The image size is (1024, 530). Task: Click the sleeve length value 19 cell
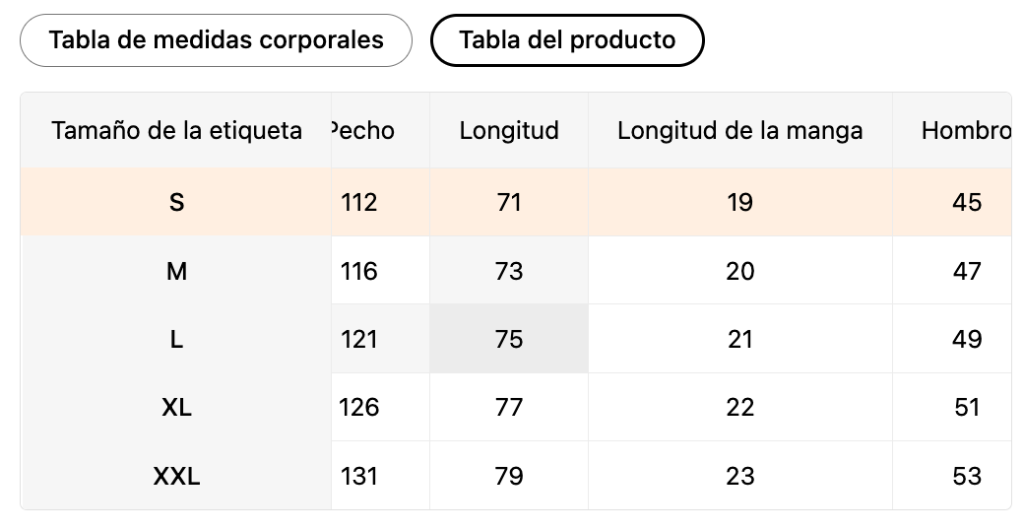tap(739, 202)
